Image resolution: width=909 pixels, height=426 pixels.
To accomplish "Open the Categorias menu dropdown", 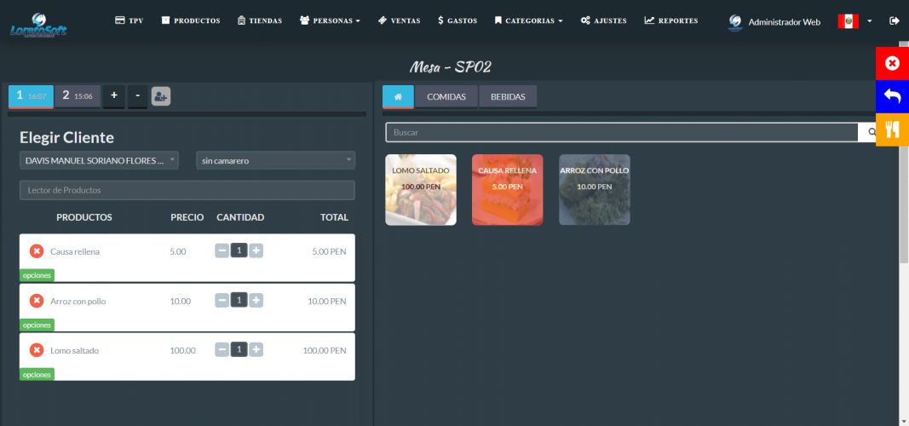I will [x=528, y=20].
